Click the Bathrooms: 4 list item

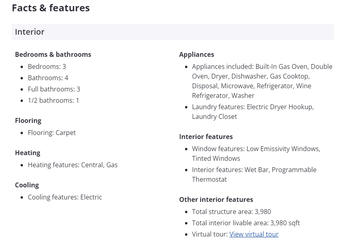[x=48, y=78]
